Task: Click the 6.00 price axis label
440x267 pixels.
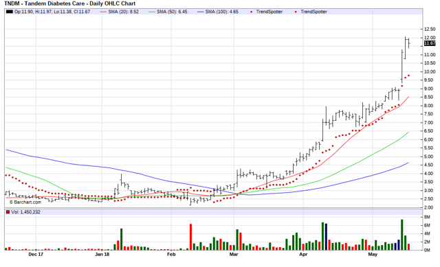Action: tap(430, 139)
